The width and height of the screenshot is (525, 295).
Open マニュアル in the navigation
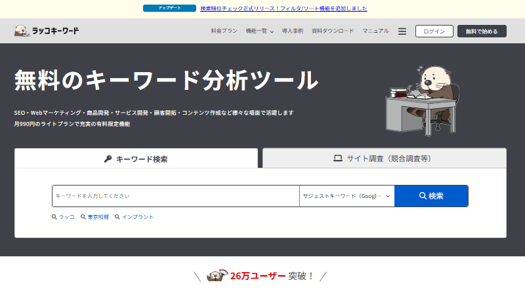click(375, 31)
